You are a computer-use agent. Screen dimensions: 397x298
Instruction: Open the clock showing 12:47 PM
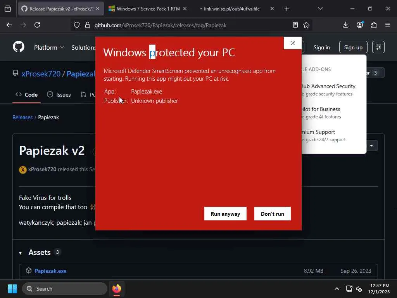click(379, 289)
